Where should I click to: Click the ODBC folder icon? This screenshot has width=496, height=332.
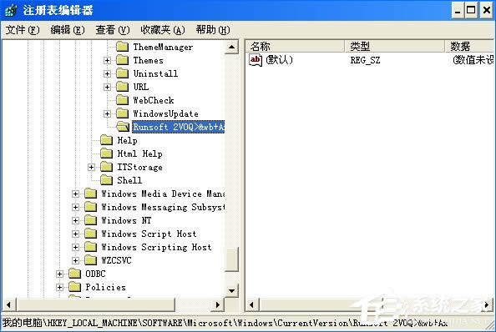click(x=74, y=274)
